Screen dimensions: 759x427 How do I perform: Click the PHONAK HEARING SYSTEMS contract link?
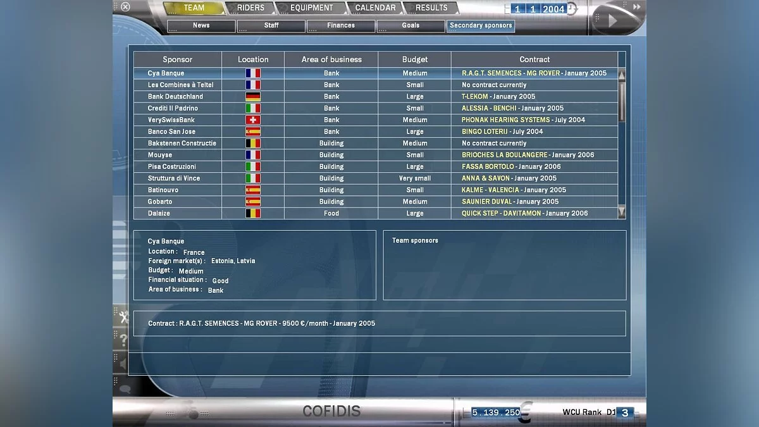click(x=506, y=120)
